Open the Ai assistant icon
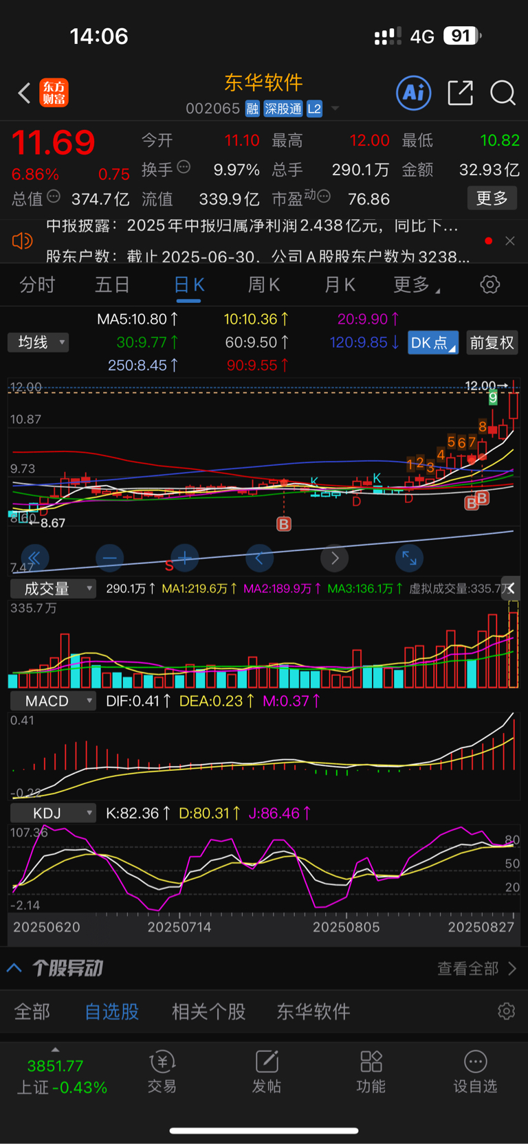Viewport: 528px width, 1144px height. click(414, 93)
